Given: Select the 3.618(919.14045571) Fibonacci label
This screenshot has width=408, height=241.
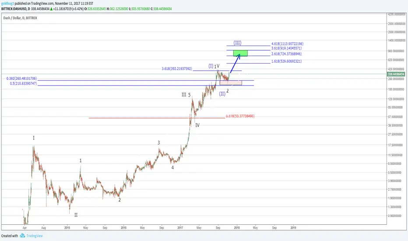Looking at the screenshot, I should (x=286, y=48).
